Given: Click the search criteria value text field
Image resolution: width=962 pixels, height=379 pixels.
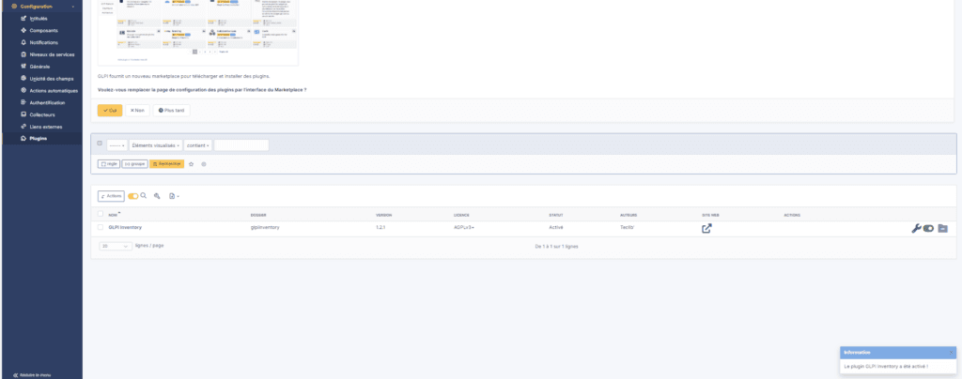Looking at the screenshot, I should (241, 145).
